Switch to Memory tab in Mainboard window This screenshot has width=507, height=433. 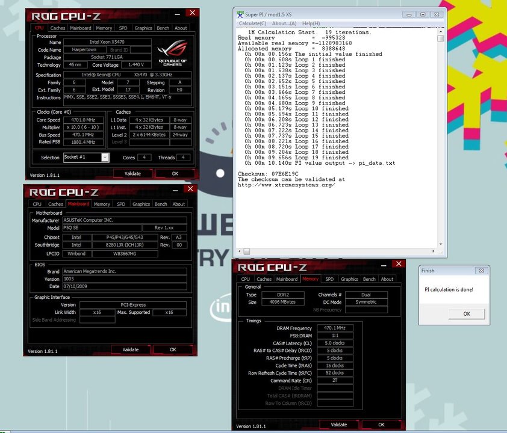(102, 204)
